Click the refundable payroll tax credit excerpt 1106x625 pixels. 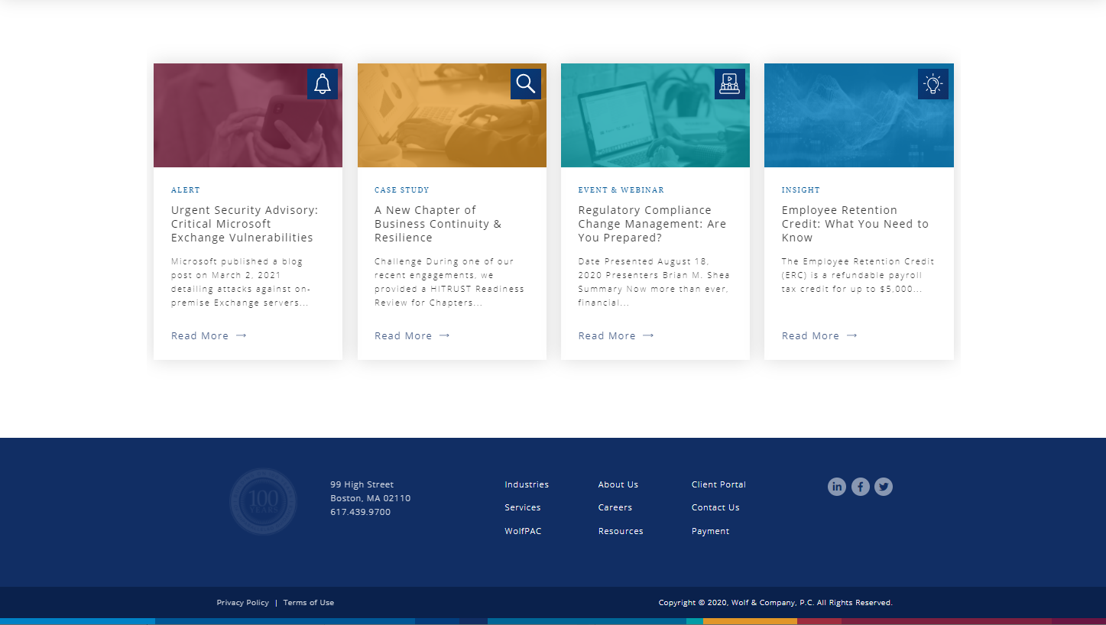858,275
